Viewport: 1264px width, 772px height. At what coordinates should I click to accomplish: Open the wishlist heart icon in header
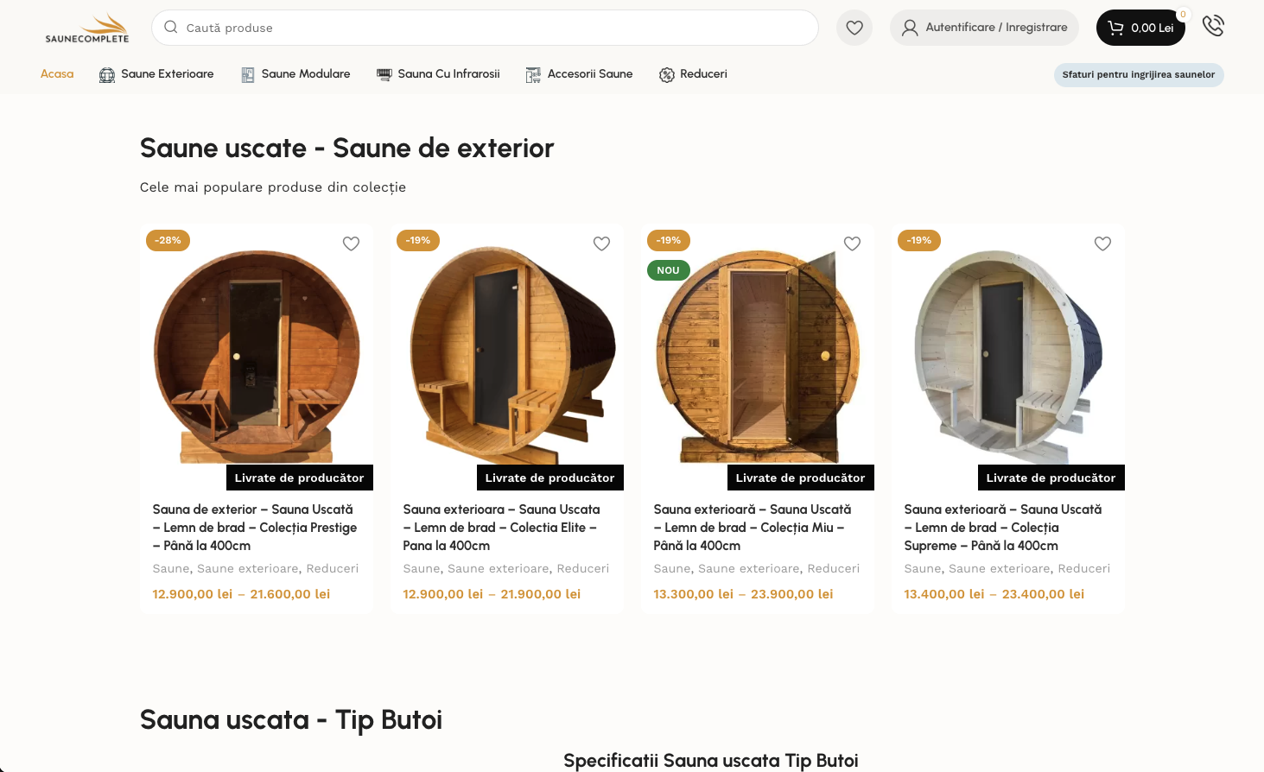coord(854,28)
